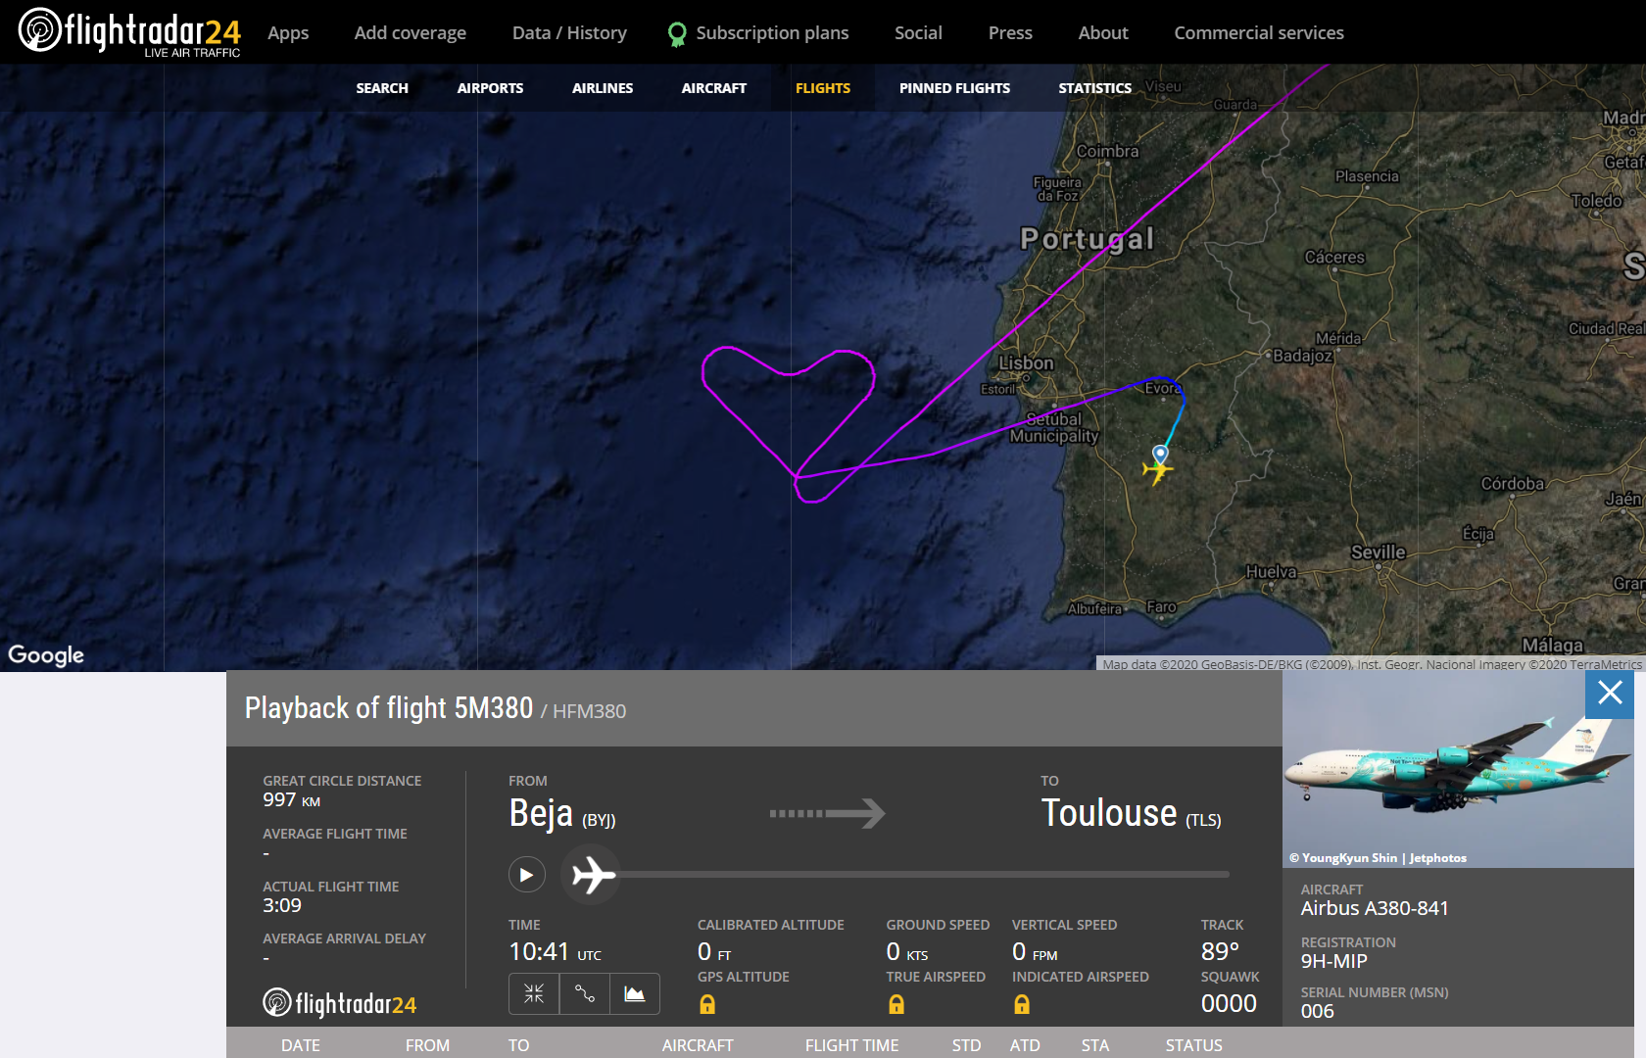Click the Lisbon label on the map
Image resolution: width=1646 pixels, height=1058 pixels.
click(1026, 362)
